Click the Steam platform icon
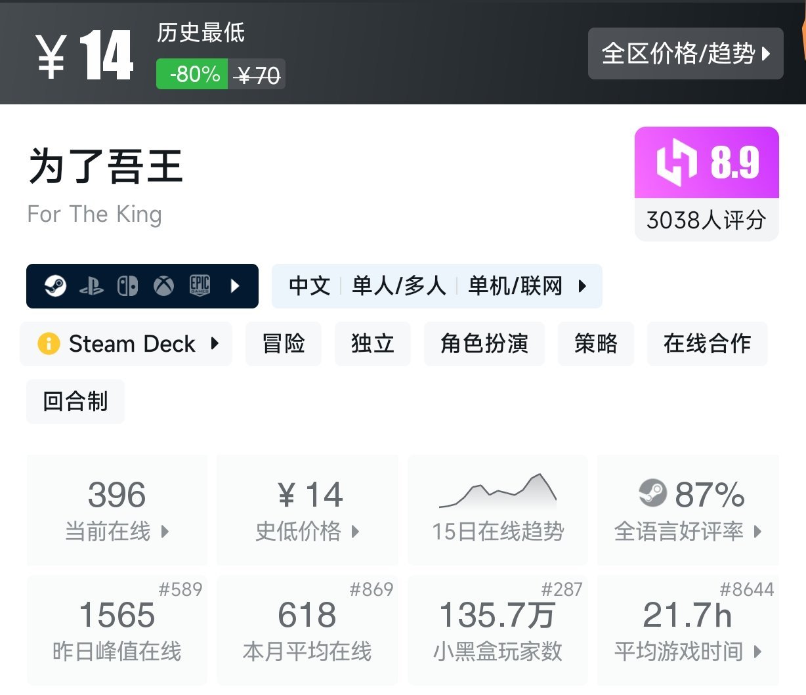 (55, 286)
